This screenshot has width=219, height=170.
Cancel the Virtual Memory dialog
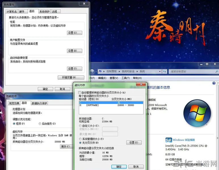(136, 167)
